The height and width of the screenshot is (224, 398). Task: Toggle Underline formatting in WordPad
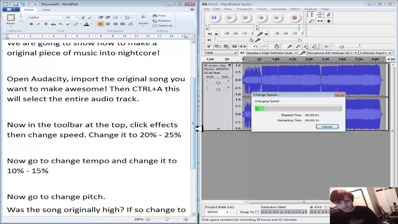[46, 24]
